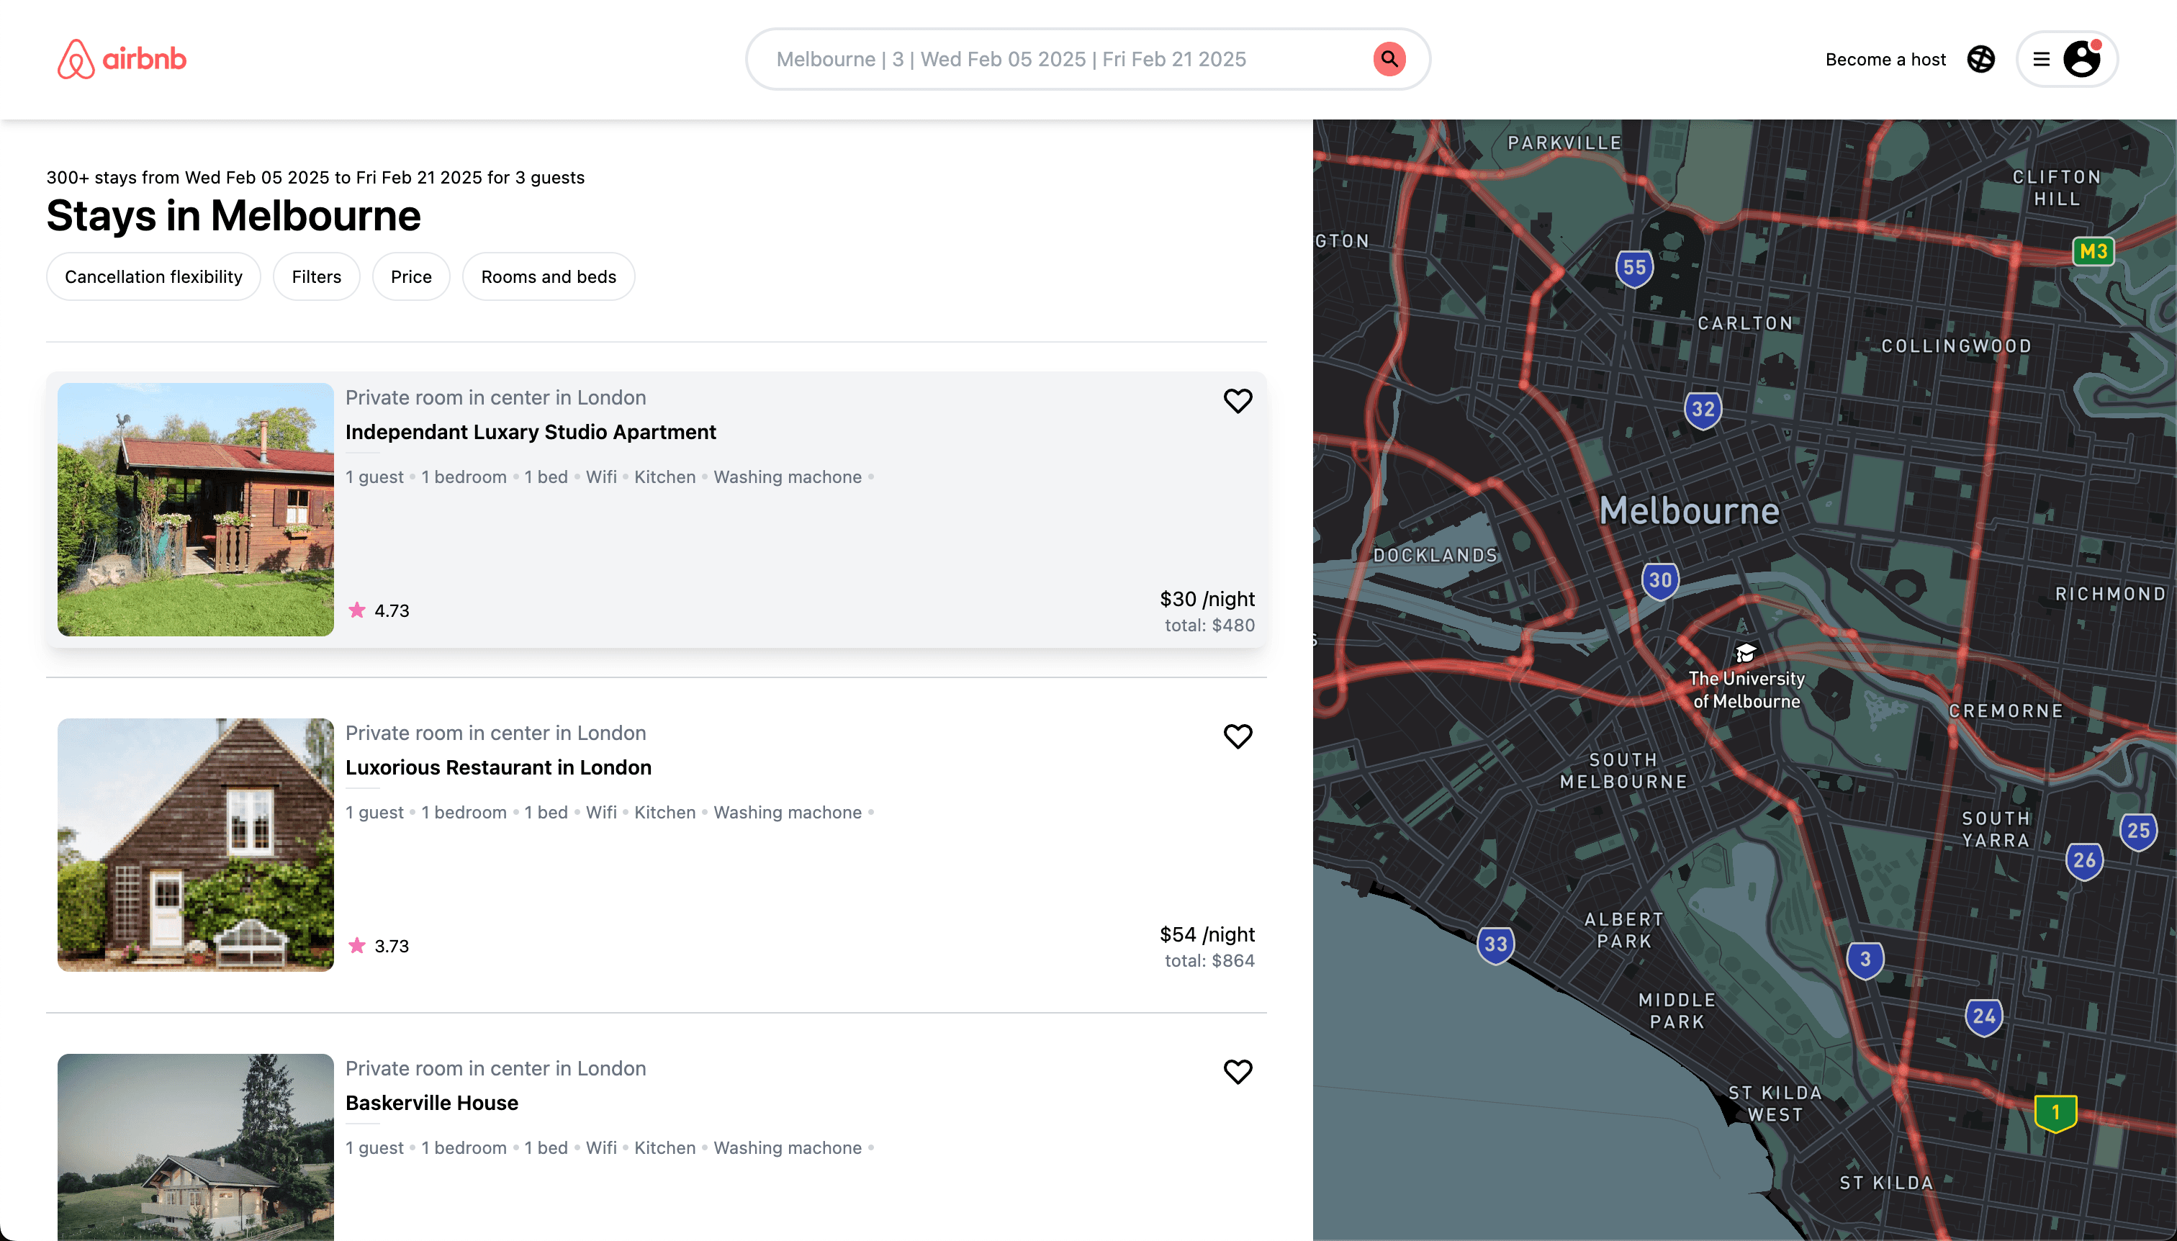Viewport: 2177px width, 1241px height.
Task: Click the total: $864 text
Action: (x=1209, y=960)
